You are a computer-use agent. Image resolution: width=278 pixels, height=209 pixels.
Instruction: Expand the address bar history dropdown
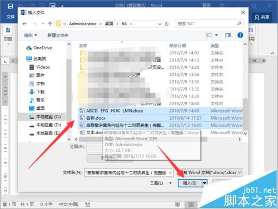[160, 24]
